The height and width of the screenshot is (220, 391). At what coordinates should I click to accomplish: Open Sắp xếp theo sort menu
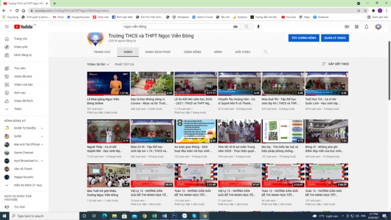coord(336,64)
